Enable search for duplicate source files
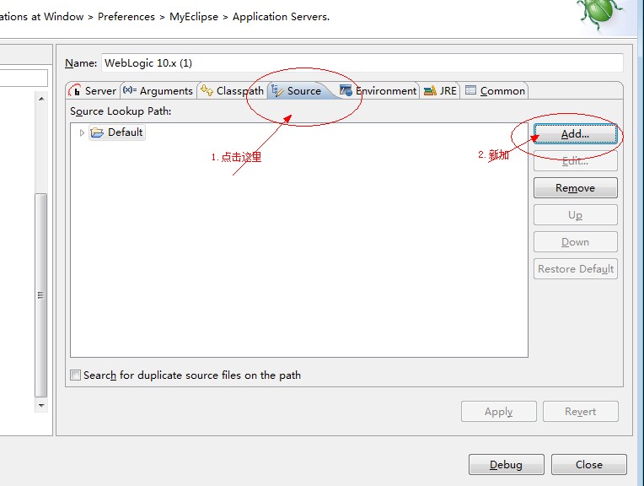Image resolution: width=644 pixels, height=486 pixels. 75,375
